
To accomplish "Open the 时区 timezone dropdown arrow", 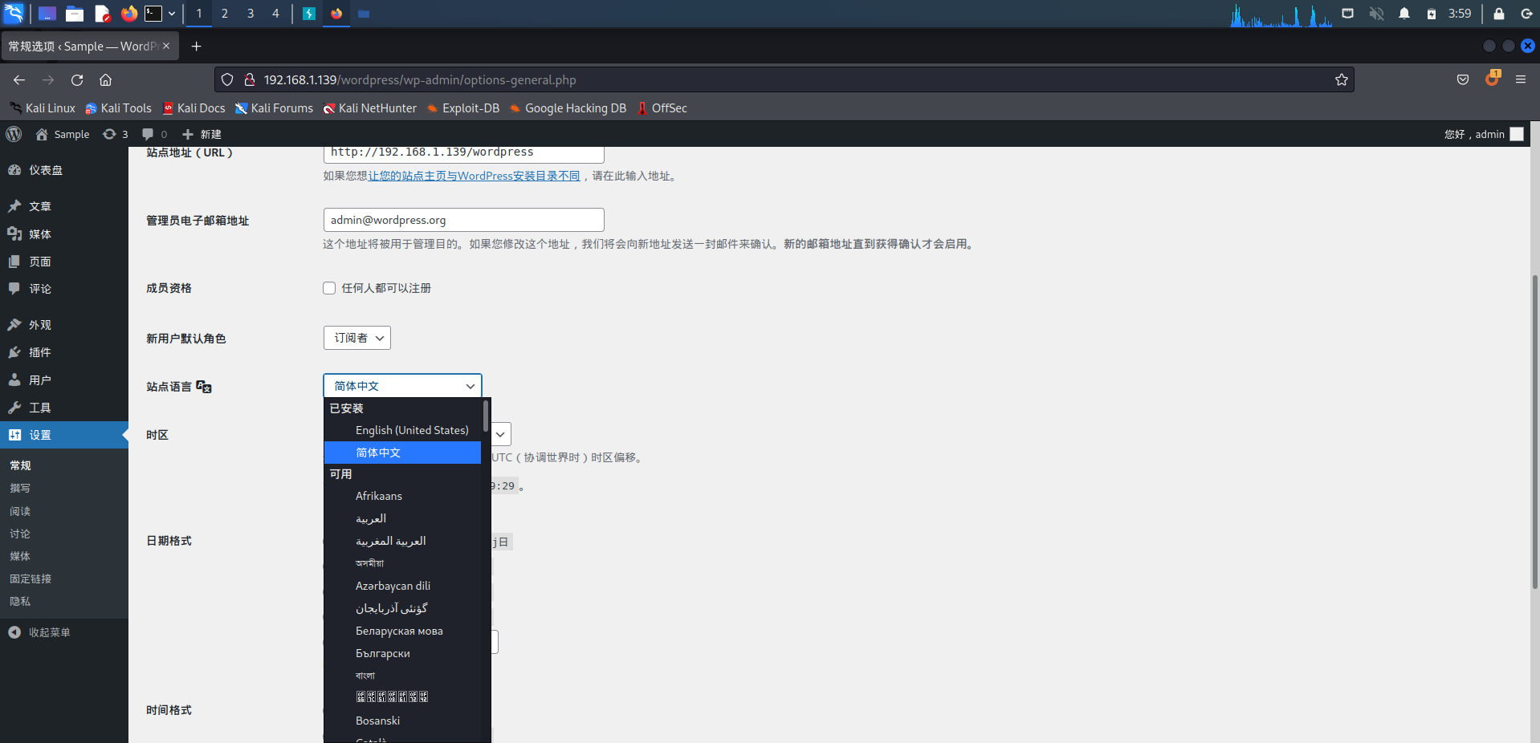I will pyautogui.click(x=500, y=434).
